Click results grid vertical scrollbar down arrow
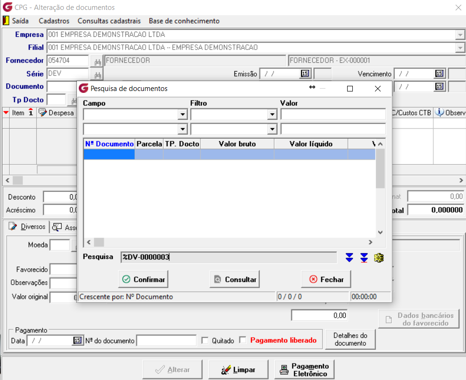This screenshot has width=466, height=380. (x=380, y=232)
